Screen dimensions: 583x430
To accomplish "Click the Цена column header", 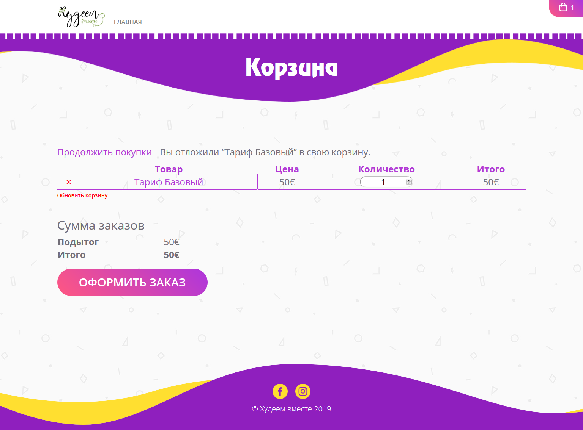I will pos(287,169).
